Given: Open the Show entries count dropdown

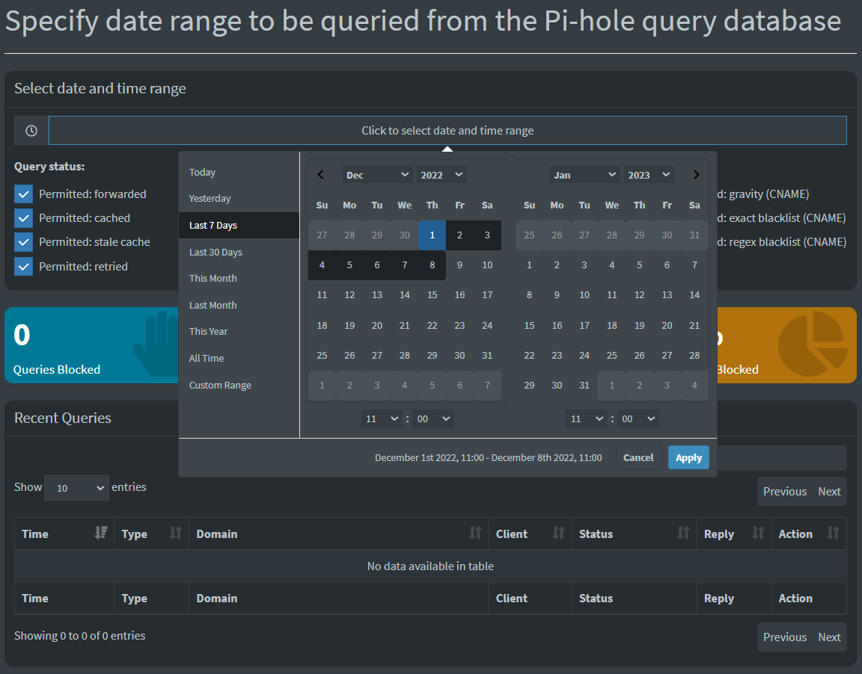Looking at the screenshot, I should pos(76,488).
